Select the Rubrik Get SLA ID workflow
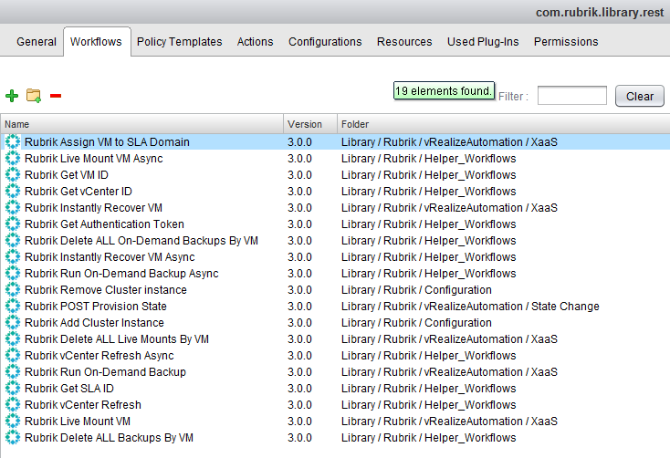Viewport: 670px width, 458px height. click(x=69, y=389)
